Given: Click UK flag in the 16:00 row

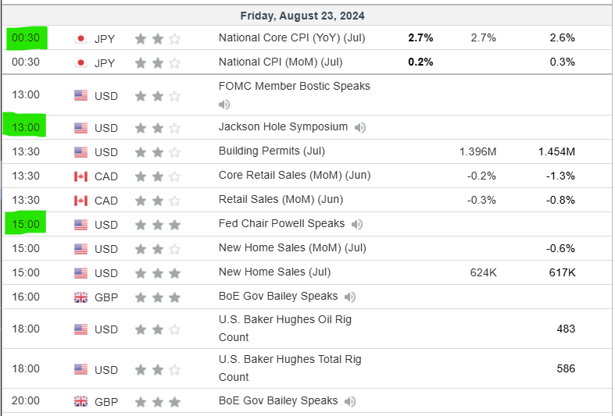Looking at the screenshot, I should (80, 297).
